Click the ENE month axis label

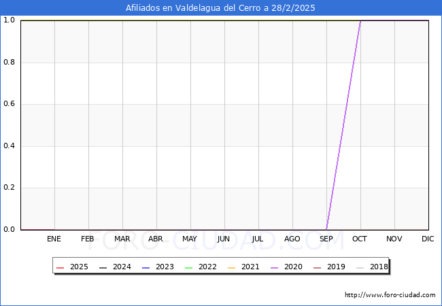(x=54, y=239)
